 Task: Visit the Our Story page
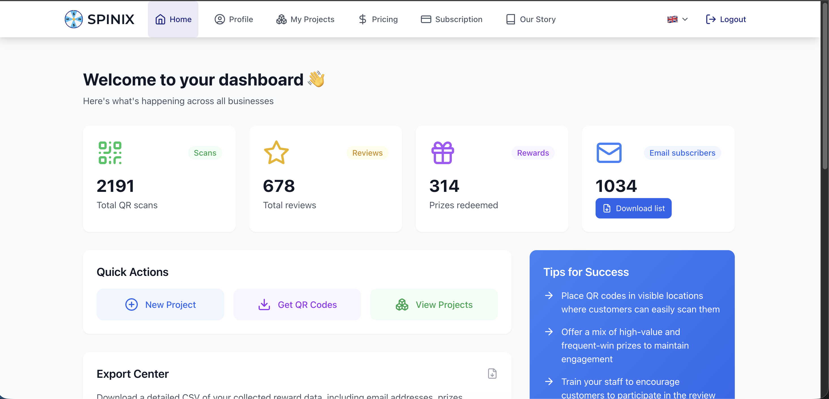tap(531, 19)
